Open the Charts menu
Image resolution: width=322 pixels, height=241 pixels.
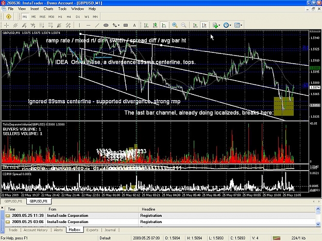(x=48, y=9)
